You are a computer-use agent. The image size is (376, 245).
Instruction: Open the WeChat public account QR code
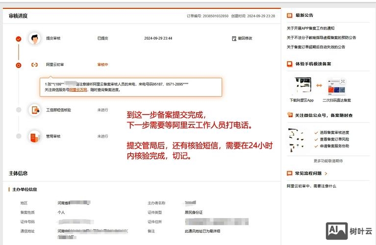(297, 140)
